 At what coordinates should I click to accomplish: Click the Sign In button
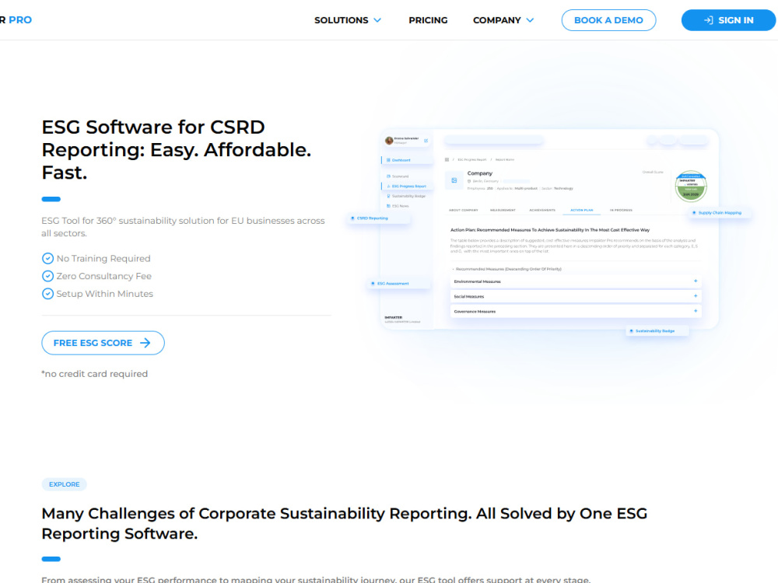(728, 20)
